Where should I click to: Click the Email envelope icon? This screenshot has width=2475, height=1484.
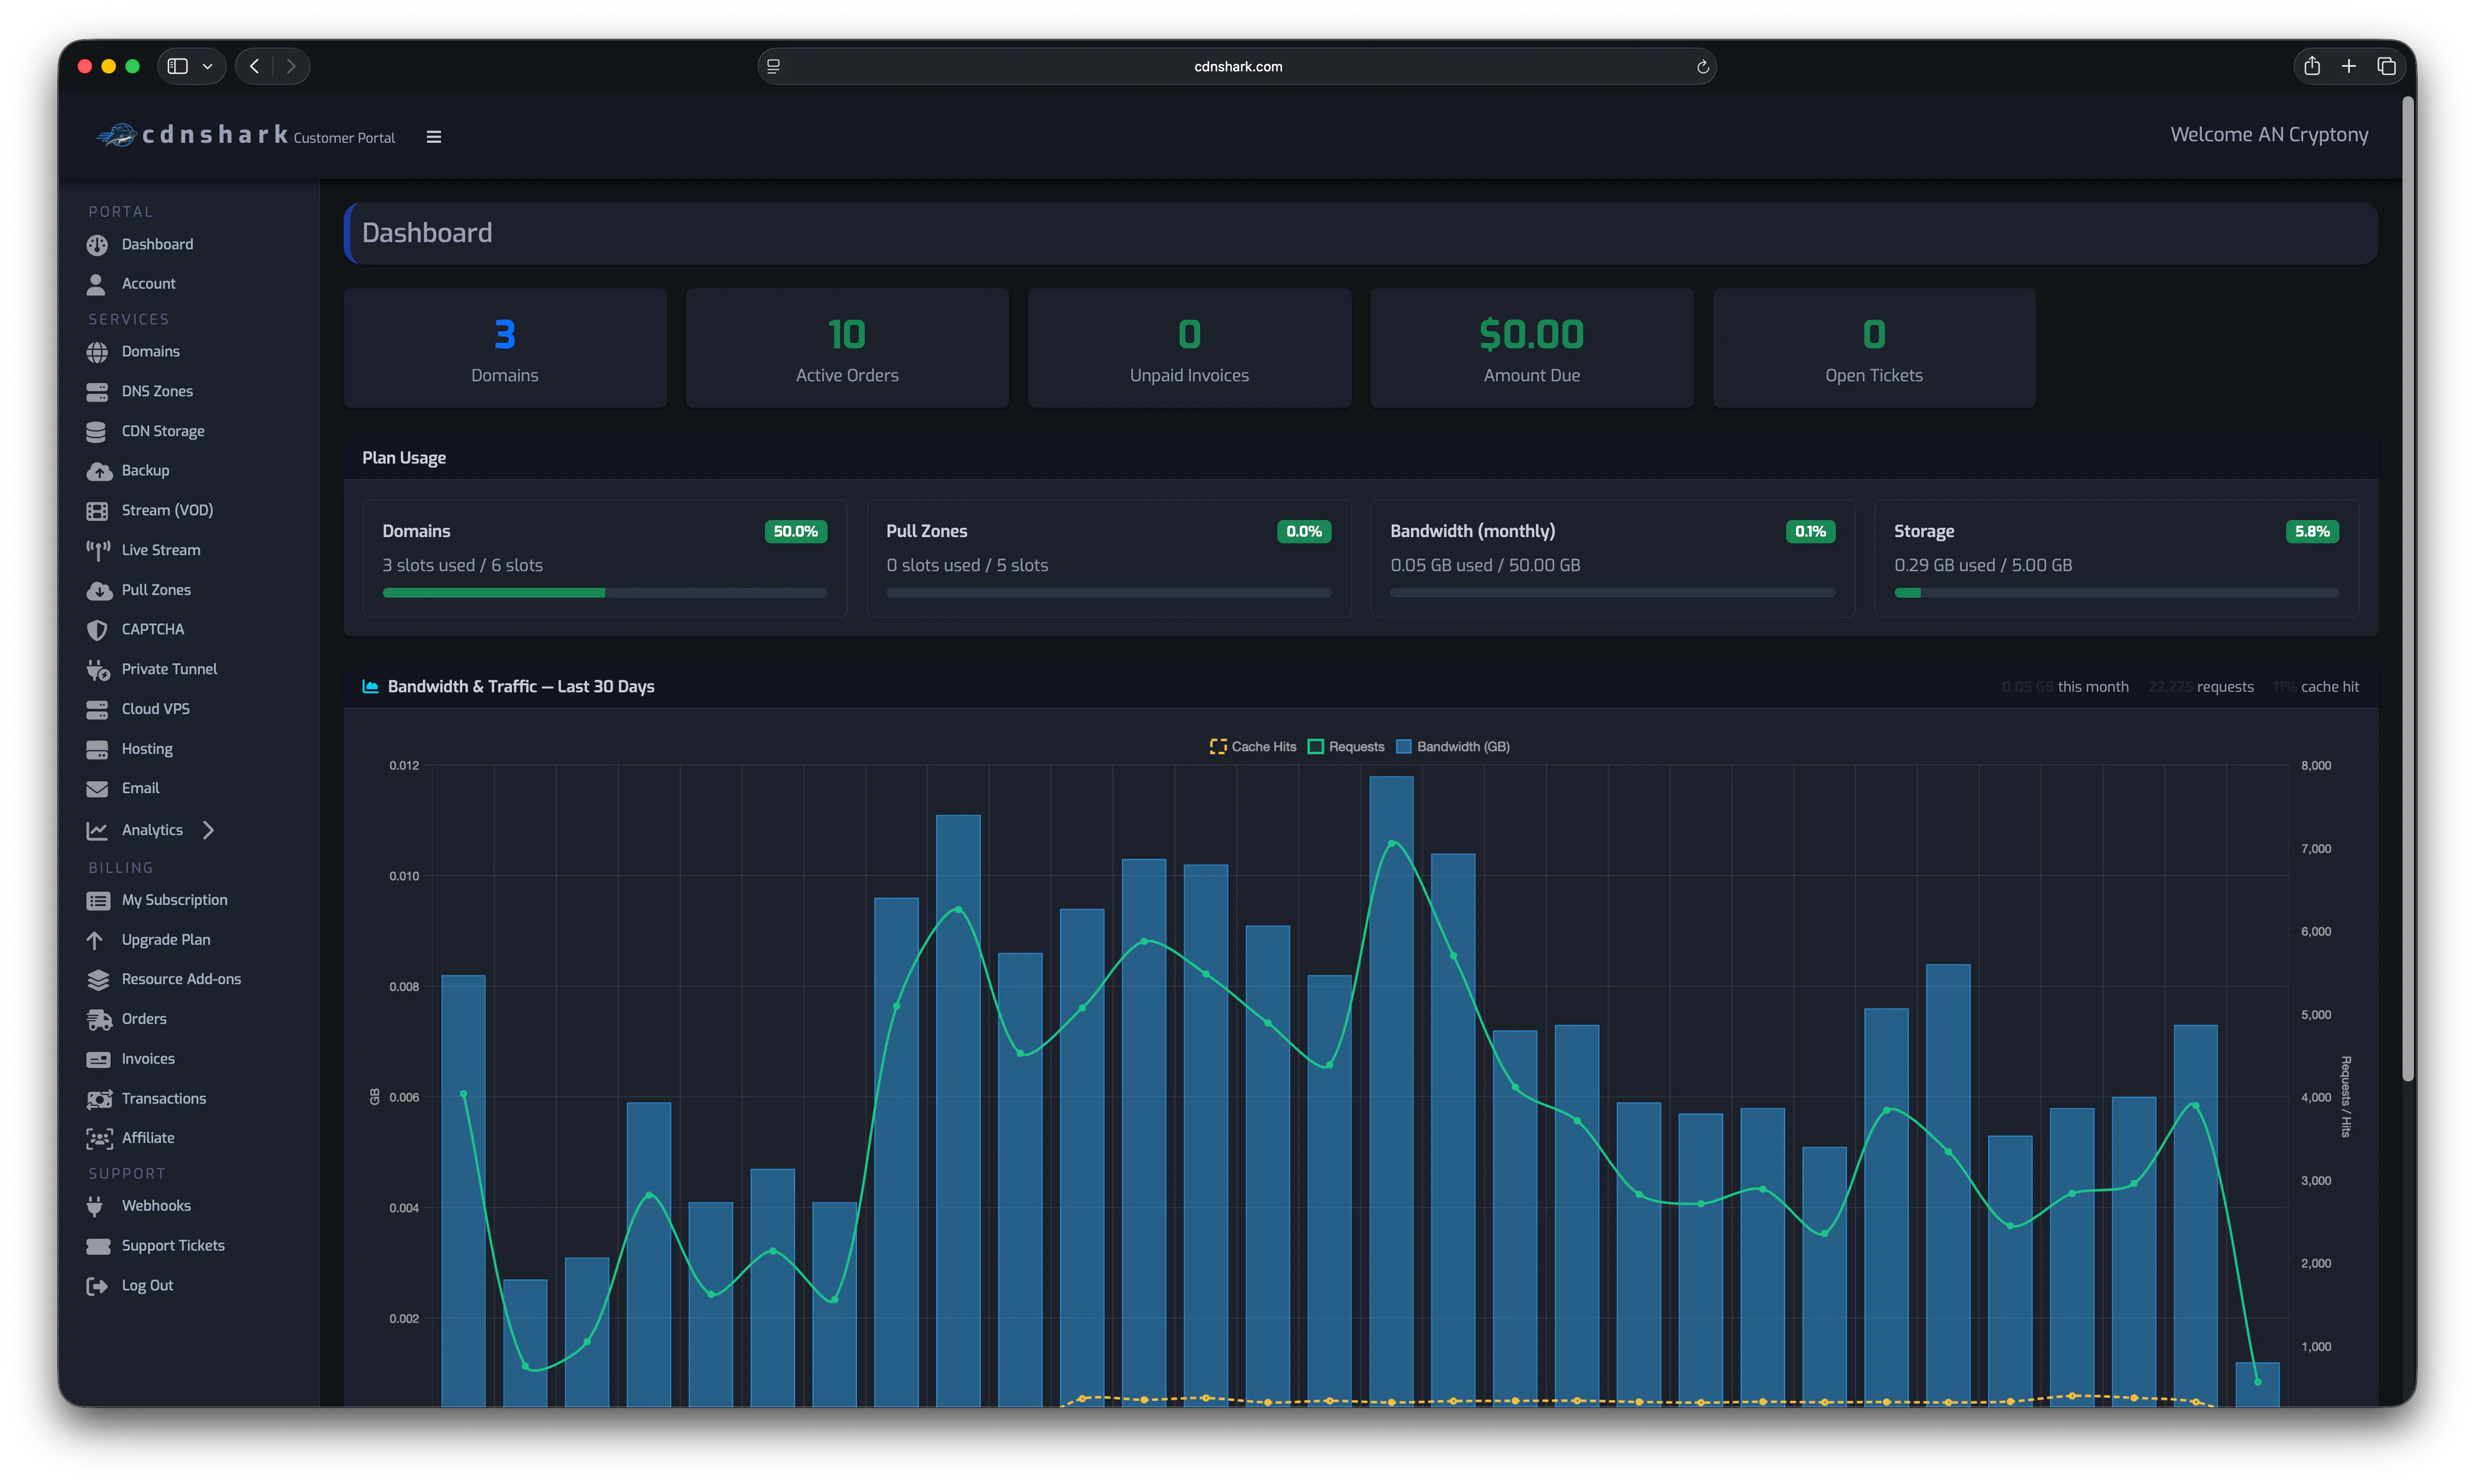pyautogui.click(x=97, y=789)
